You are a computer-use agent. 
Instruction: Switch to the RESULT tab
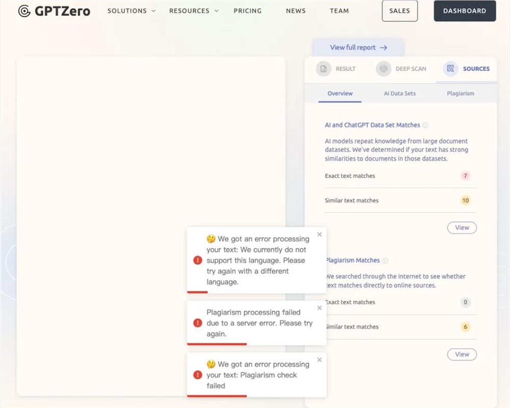336,69
